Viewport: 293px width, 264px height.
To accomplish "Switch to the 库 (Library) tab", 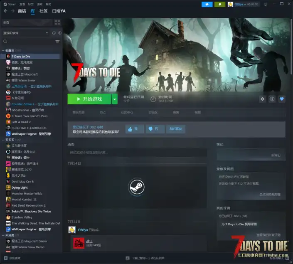I will click(33, 11).
